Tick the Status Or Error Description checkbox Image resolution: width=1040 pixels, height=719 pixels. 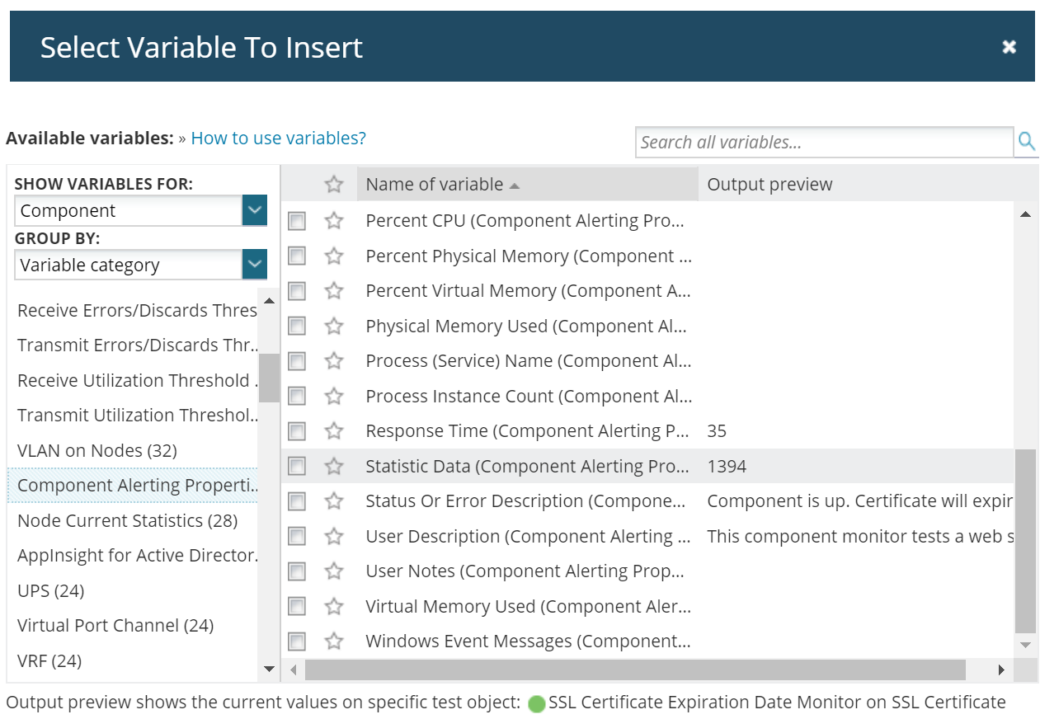pyautogui.click(x=297, y=501)
